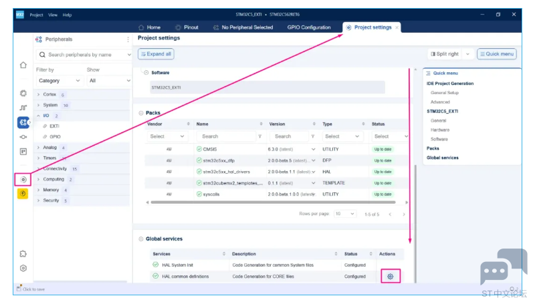The height and width of the screenshot is (304, 533).
Task: Click the Peripherals panel three-dot menu
Action: 128,39
